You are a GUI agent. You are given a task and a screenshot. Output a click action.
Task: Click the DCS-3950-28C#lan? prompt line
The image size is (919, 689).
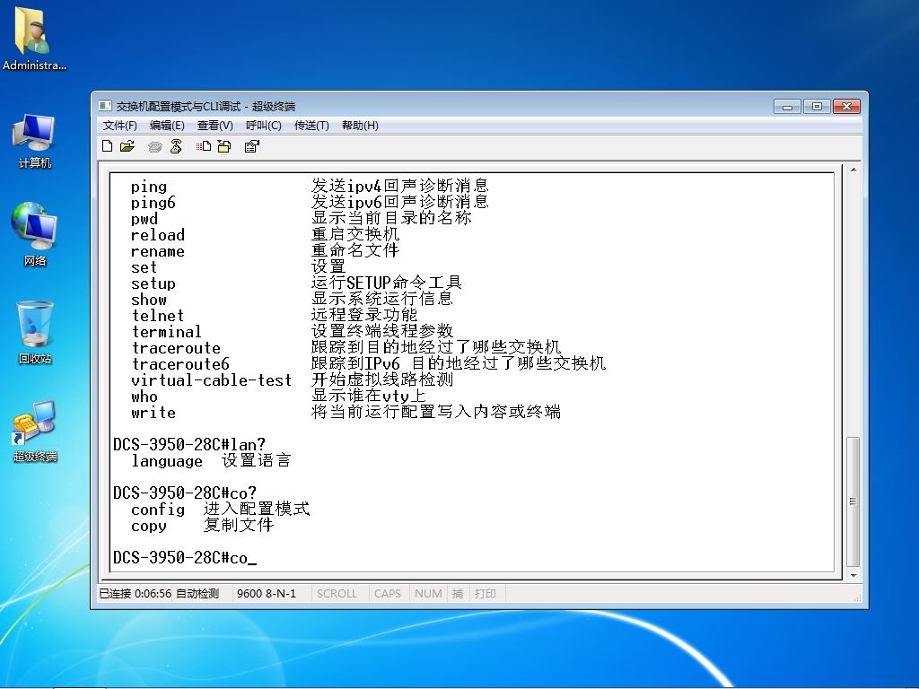pos(189,445)
